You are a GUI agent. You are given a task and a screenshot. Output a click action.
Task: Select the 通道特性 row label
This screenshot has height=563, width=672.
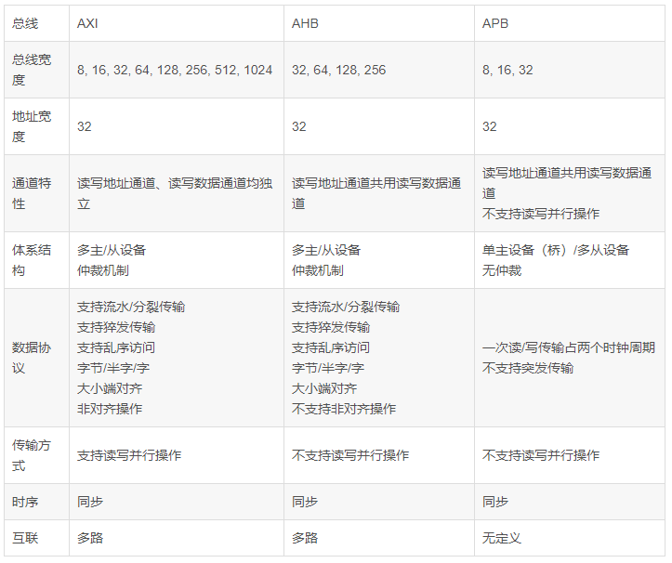32,193
